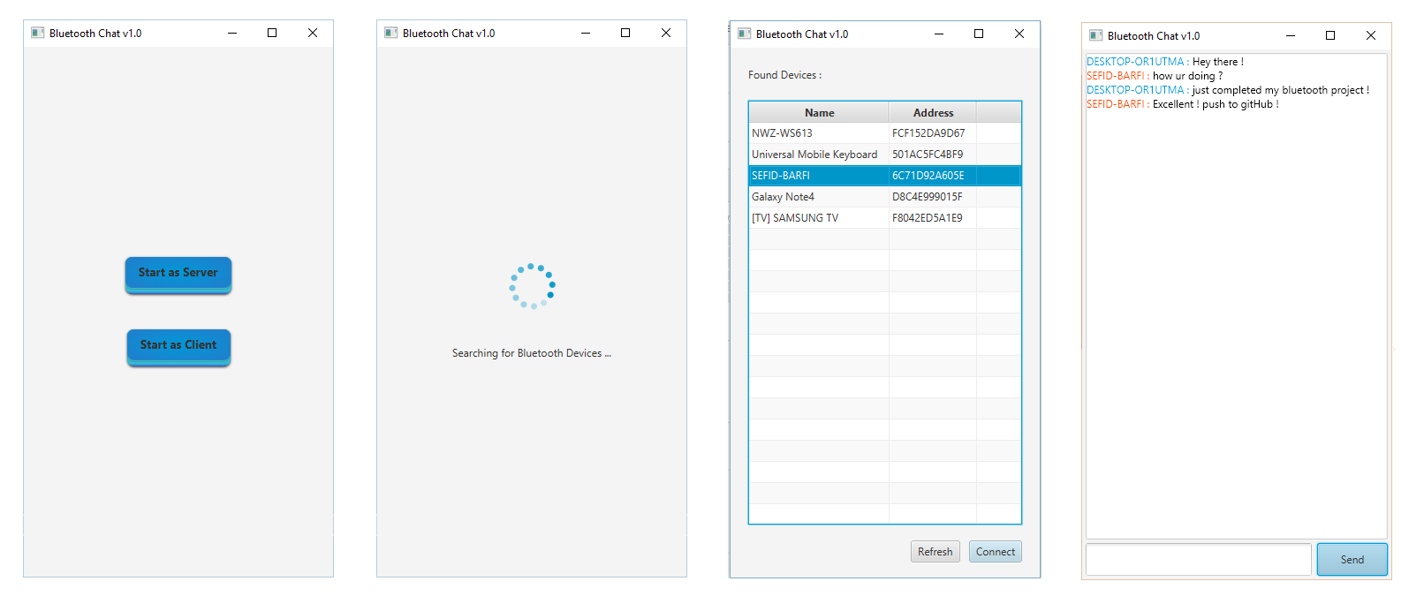1424x604 pixels.
Task: Maximize the searching devices window
Action: click(625, 33)
